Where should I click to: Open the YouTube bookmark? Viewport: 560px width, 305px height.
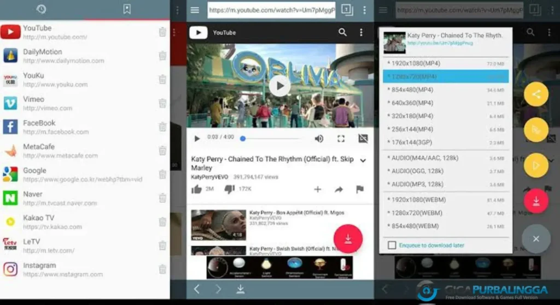pos(84,32)
